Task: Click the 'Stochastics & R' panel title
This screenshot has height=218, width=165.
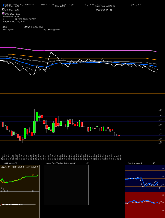Action: pos(135,163)
